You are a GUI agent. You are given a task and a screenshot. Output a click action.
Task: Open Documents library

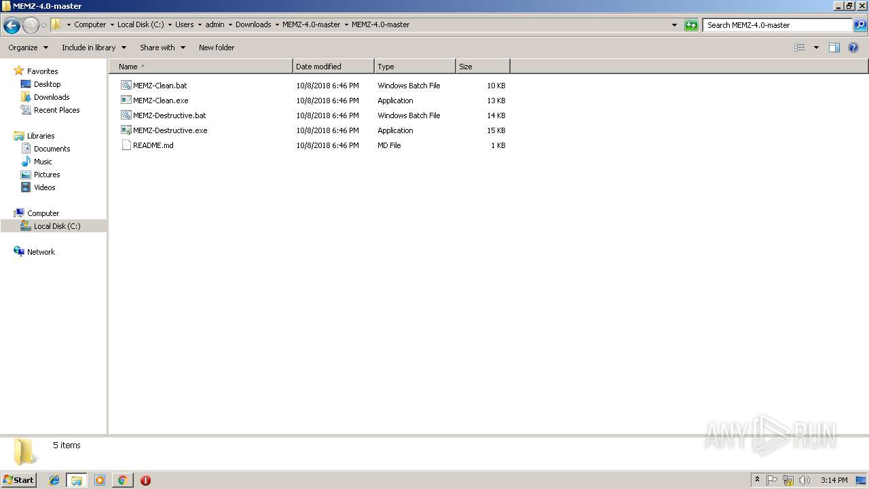tap(52, 149)
